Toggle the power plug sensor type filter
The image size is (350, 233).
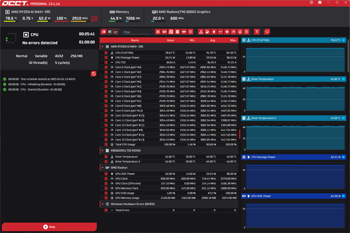[x=214, y=32]
